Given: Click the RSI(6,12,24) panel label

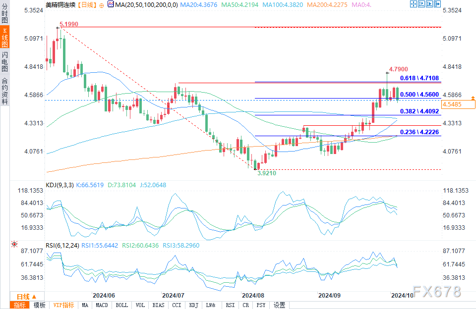Looking at the screenshot, I should point(62,245).
